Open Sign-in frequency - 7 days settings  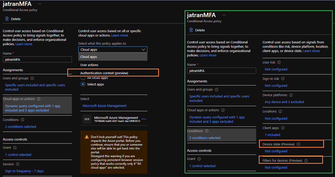tap(24, 171)
